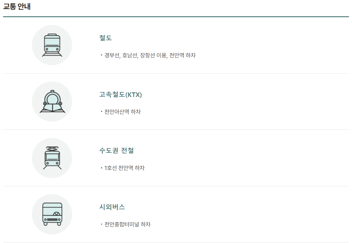The height and width of the screenshot is (243, 352).
Task: Select the high-speed KTX train icon
Action: pos(52,102)
